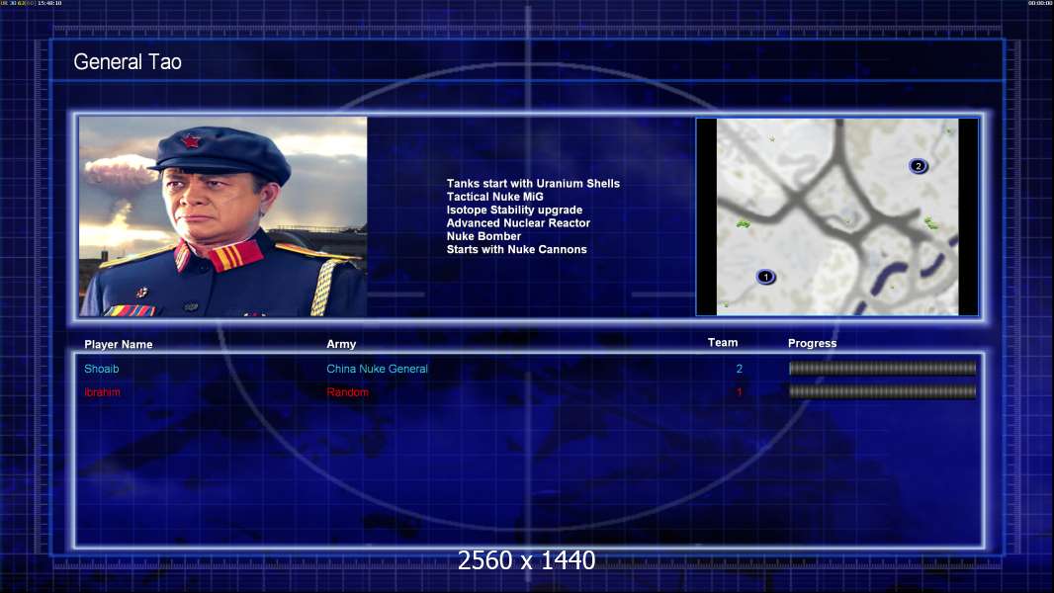Viewport: 1054px width, 593px height.
Task: Click the Player Name column header
Action: [119, 345]
